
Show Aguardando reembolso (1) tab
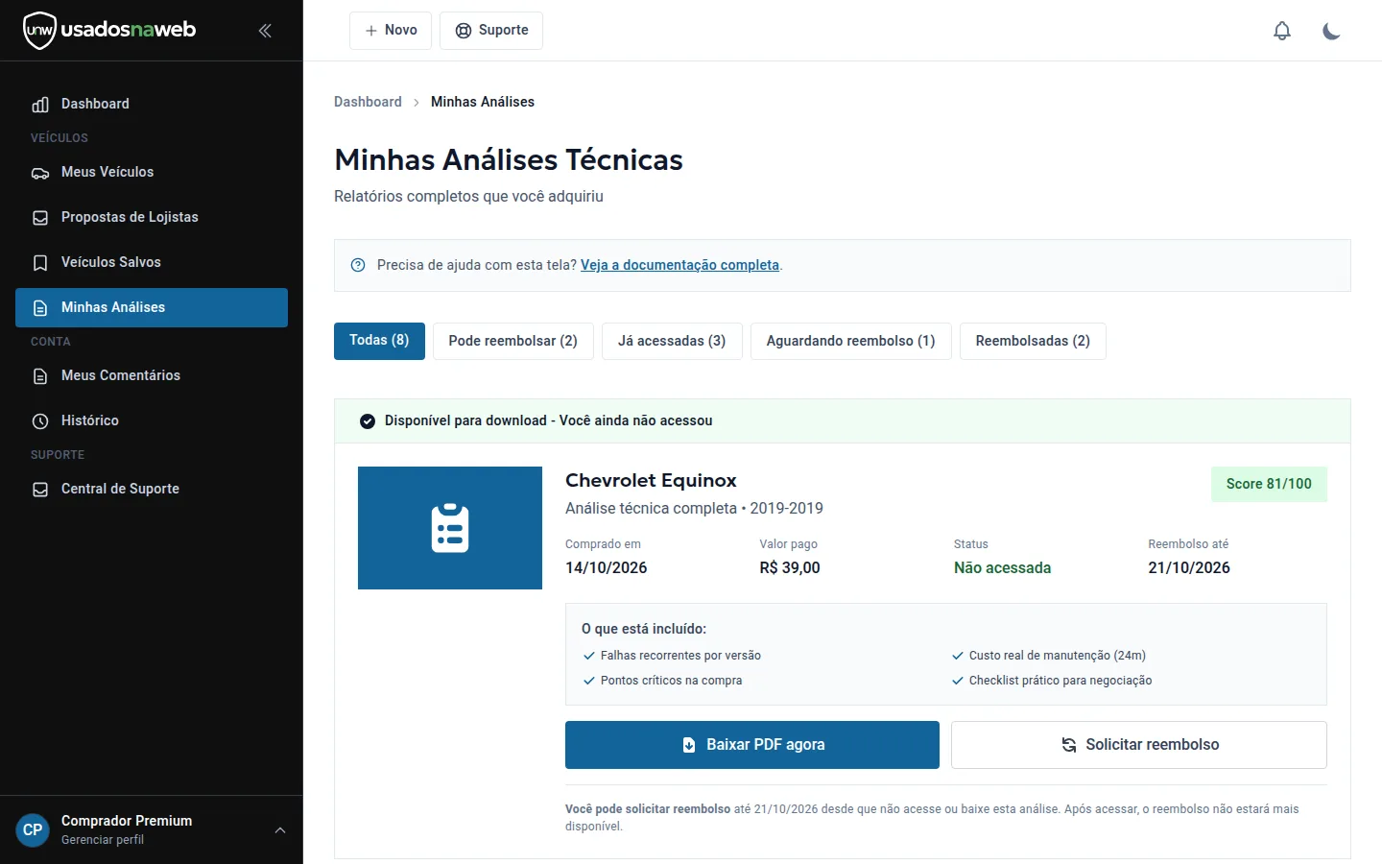click(851, 341)
